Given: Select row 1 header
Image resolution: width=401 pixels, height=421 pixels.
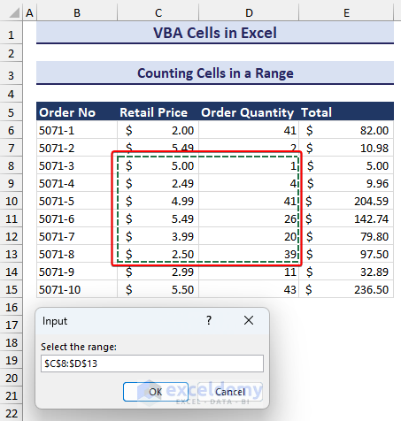Looking at the screenshot, I should 12,33.
